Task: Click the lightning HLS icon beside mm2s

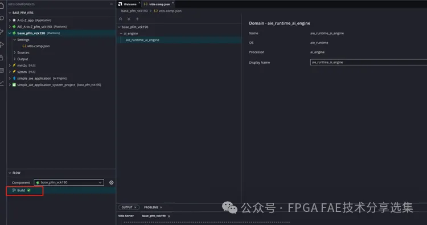Action: pyautogui.click(x=14, y=66)
